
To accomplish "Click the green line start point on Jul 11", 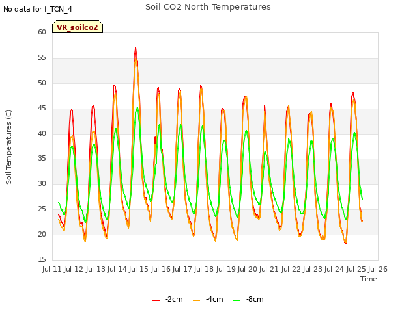I will pyautogui.click(x=59, y=203).
